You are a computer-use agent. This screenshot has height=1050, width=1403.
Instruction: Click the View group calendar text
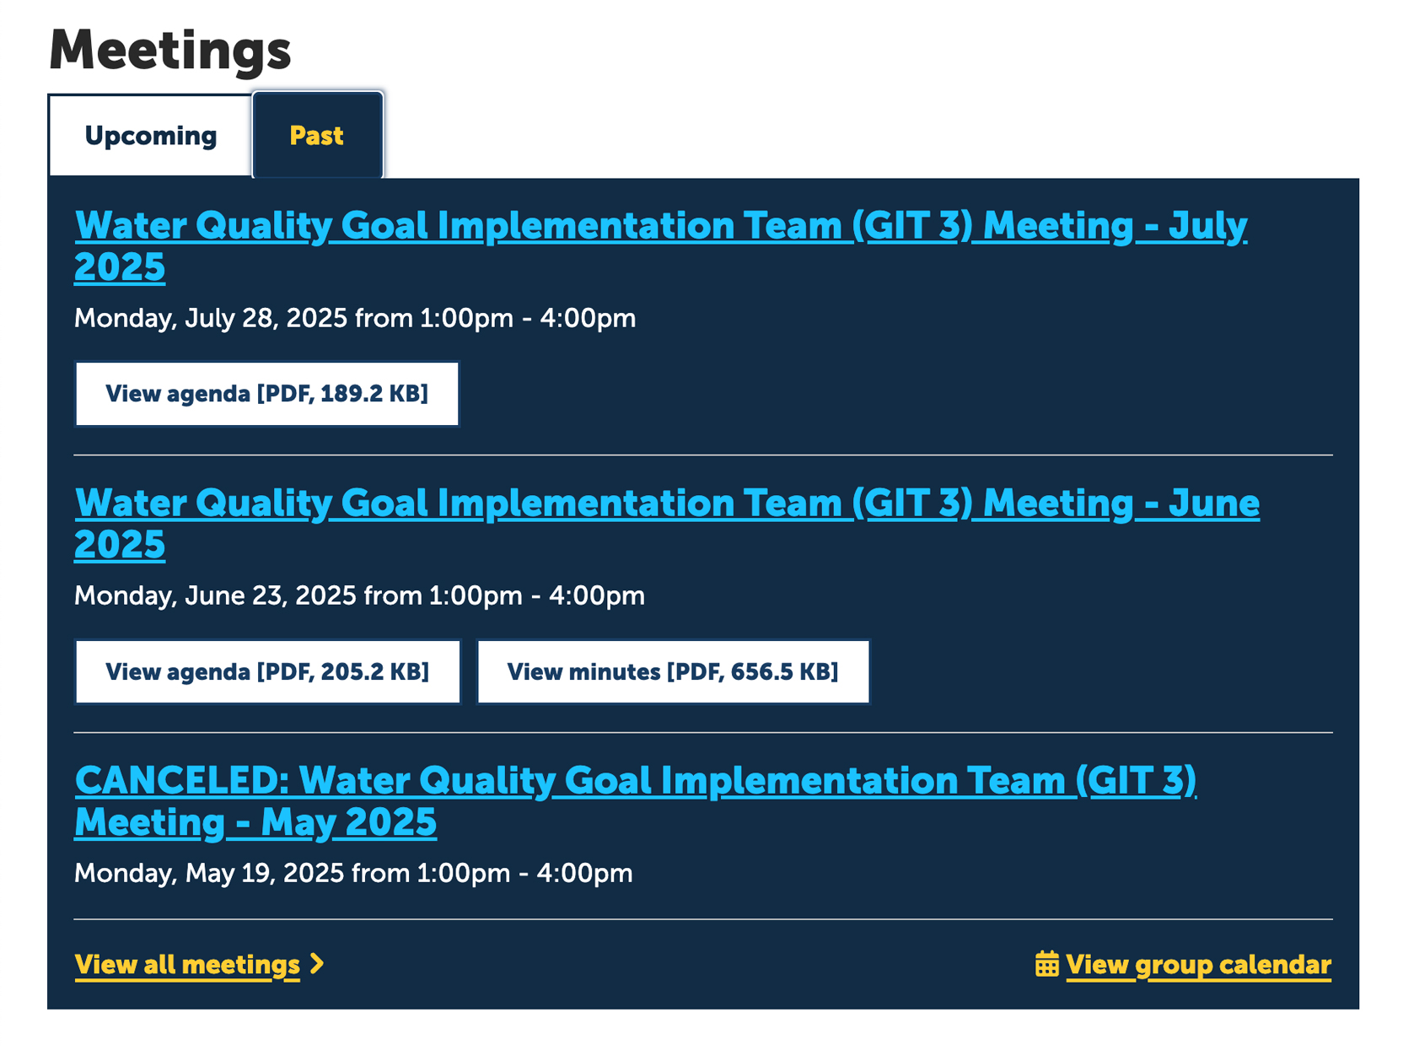point(1196,964)
